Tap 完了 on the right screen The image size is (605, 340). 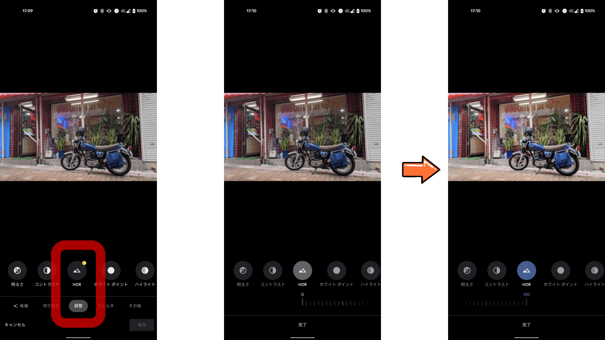click(527, 325)
